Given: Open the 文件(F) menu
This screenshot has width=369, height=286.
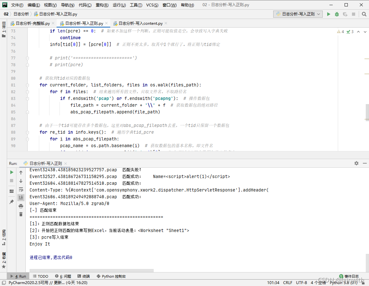Looking at the screenshot, I should click(17, 5).
